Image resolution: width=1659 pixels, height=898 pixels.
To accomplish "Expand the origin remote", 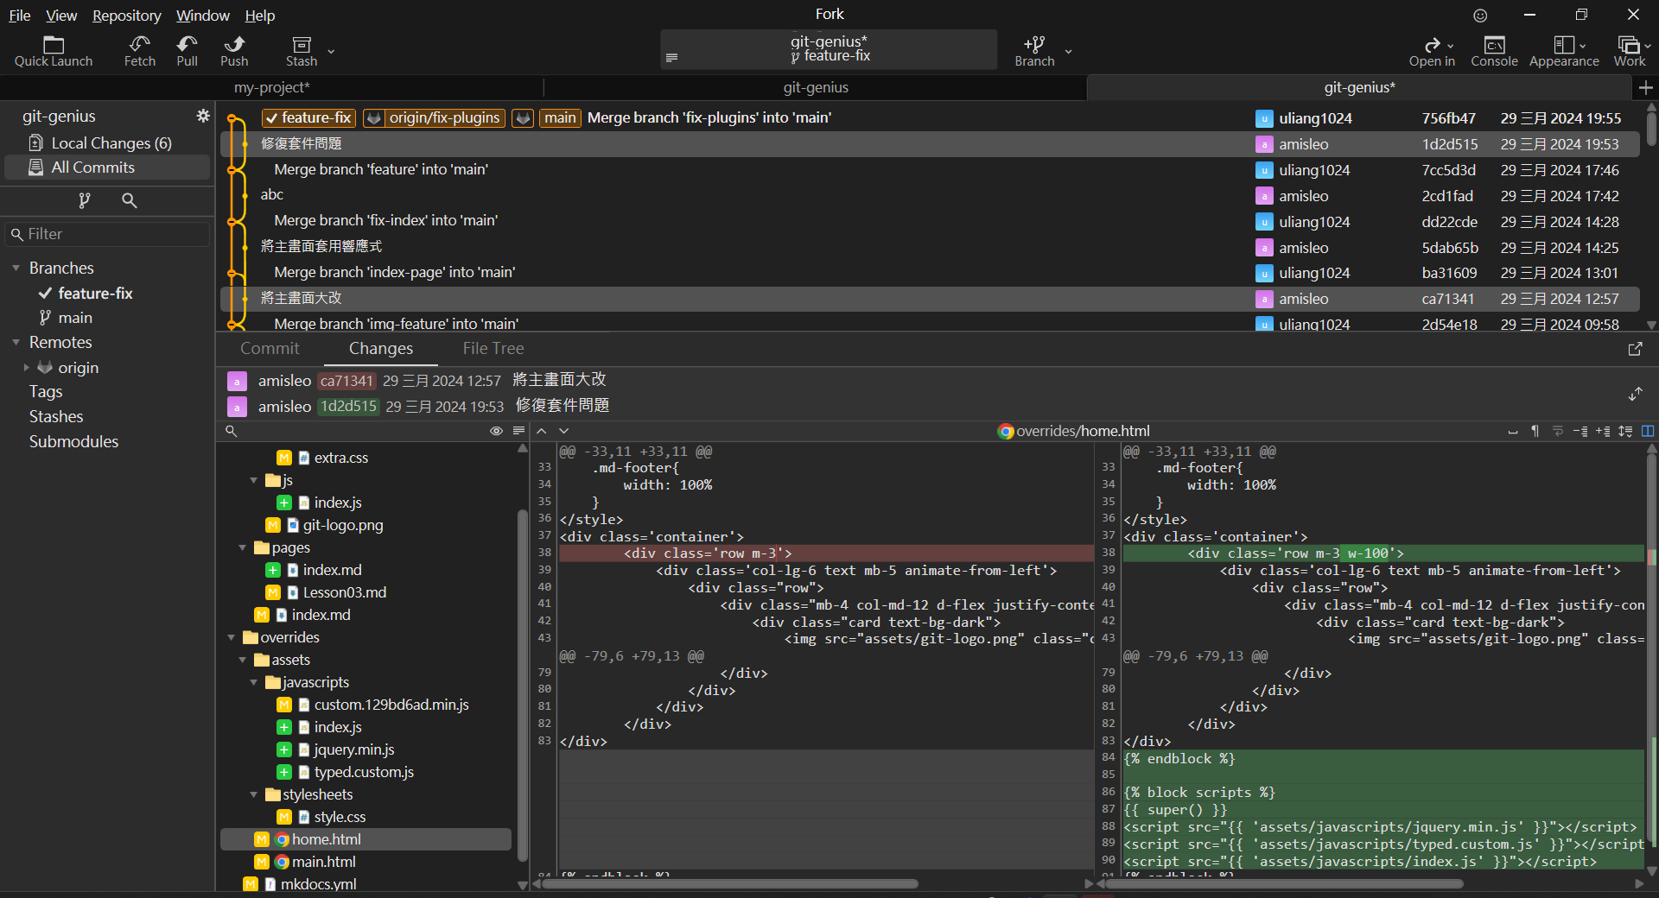I will pos(27,368).
